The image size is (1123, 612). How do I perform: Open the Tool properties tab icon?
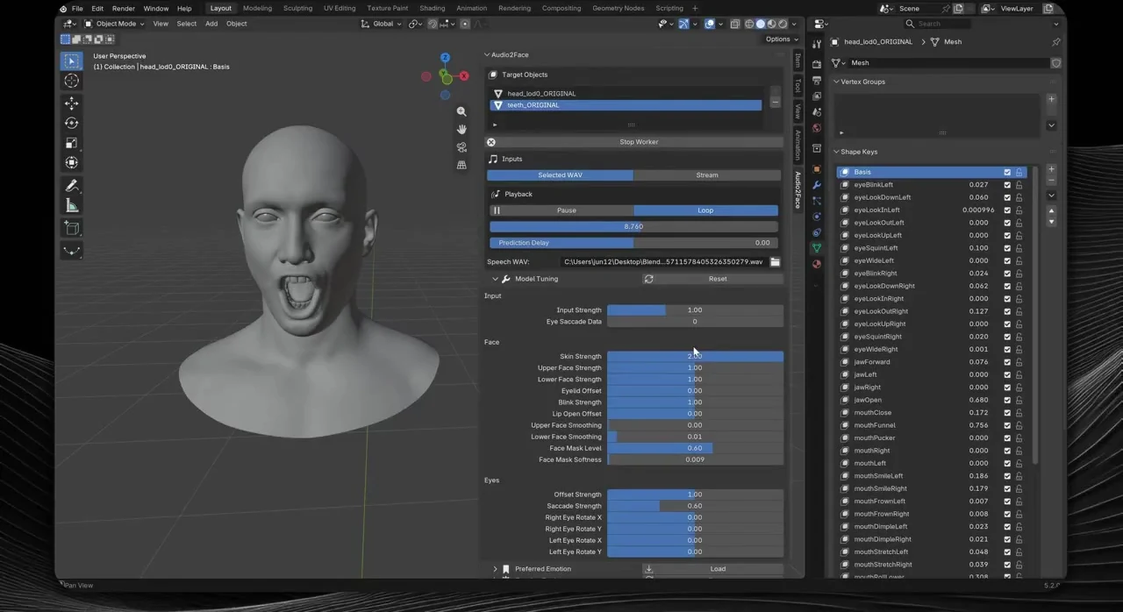point(817,44)
